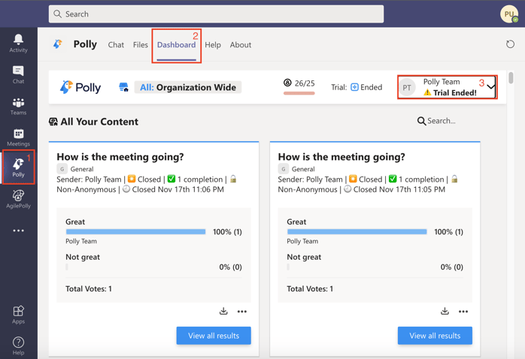
Task: Click Closed Nov 17th 11:05 PM text
Action: [399, 189]
